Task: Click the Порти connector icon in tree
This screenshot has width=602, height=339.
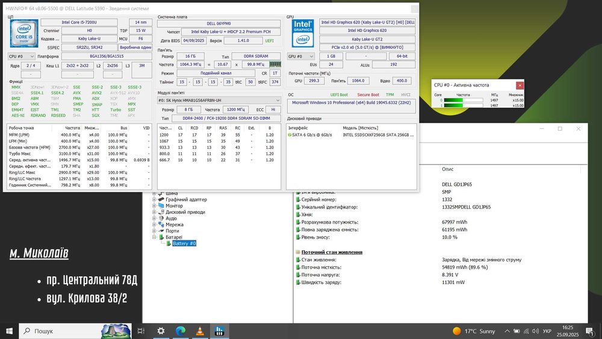Action: [161, 231]
